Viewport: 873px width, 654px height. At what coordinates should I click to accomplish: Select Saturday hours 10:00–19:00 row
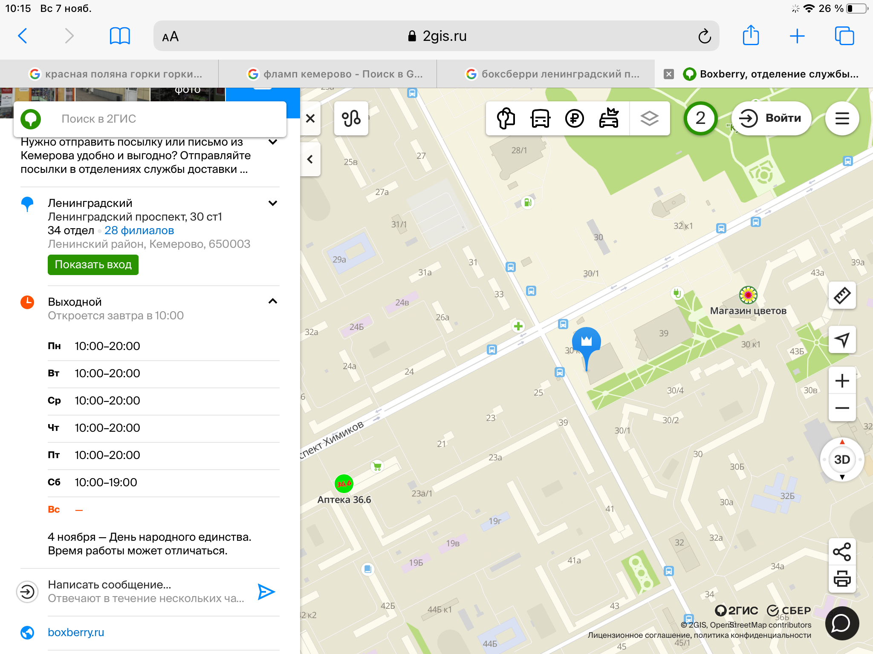pos(164,482)
